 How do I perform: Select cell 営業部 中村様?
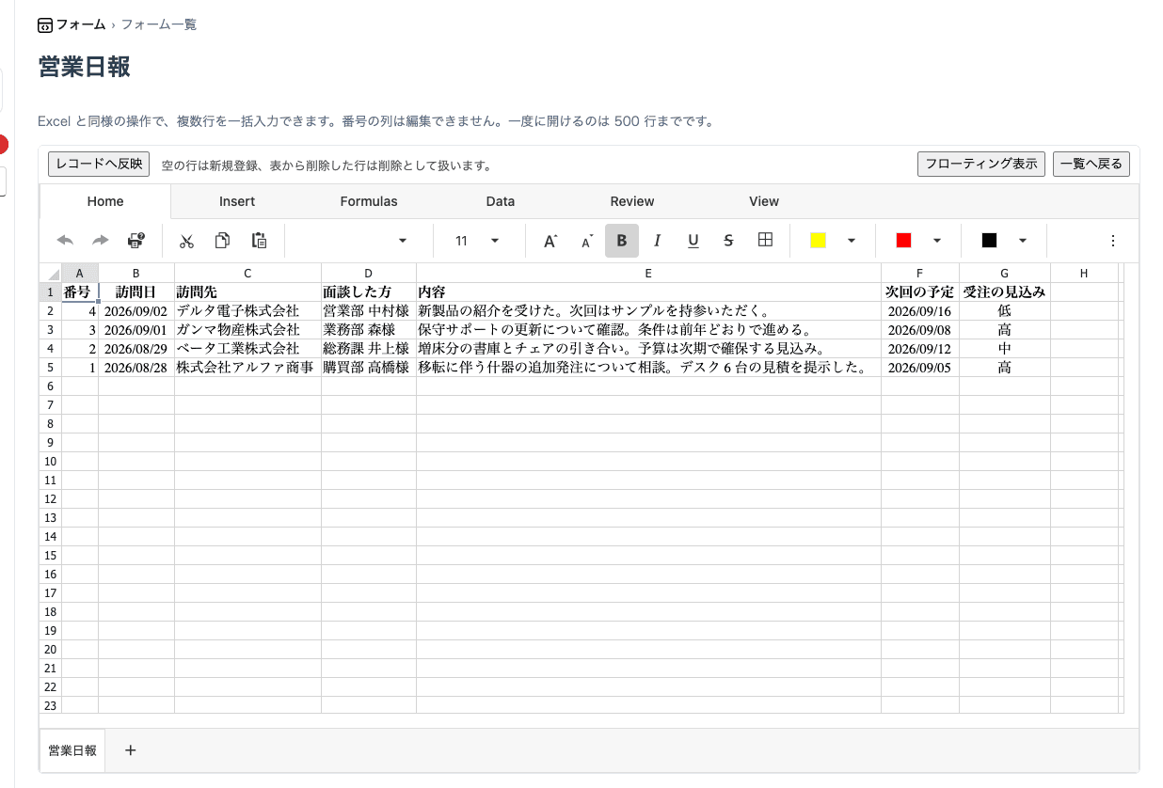369,310
